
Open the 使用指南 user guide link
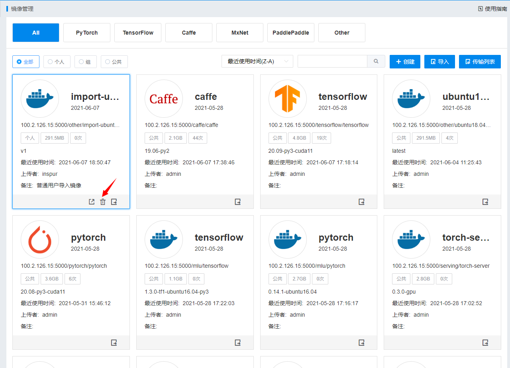tap(492, 9)
